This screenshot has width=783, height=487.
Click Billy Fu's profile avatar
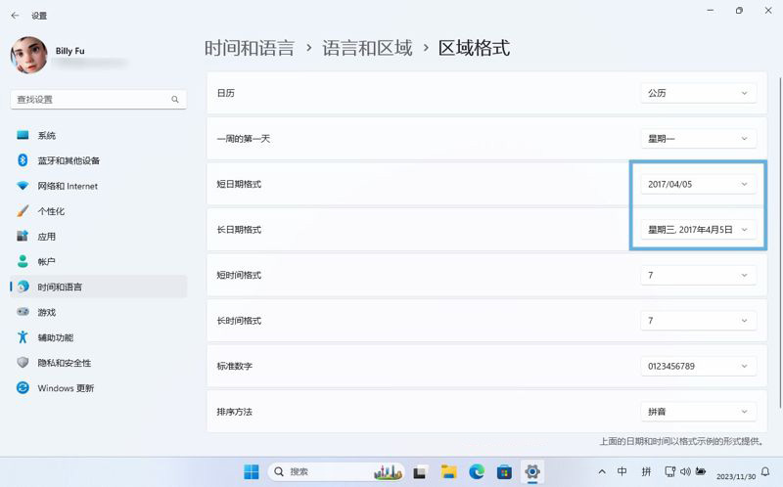(x=29, y=56)
